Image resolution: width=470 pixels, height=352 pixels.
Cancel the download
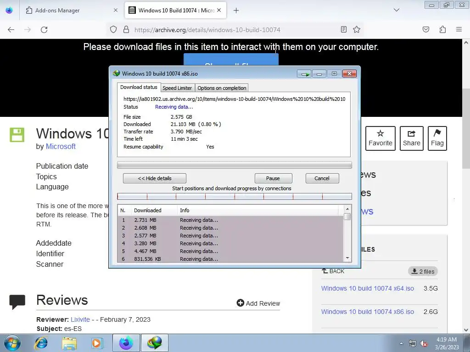[322, 178]
